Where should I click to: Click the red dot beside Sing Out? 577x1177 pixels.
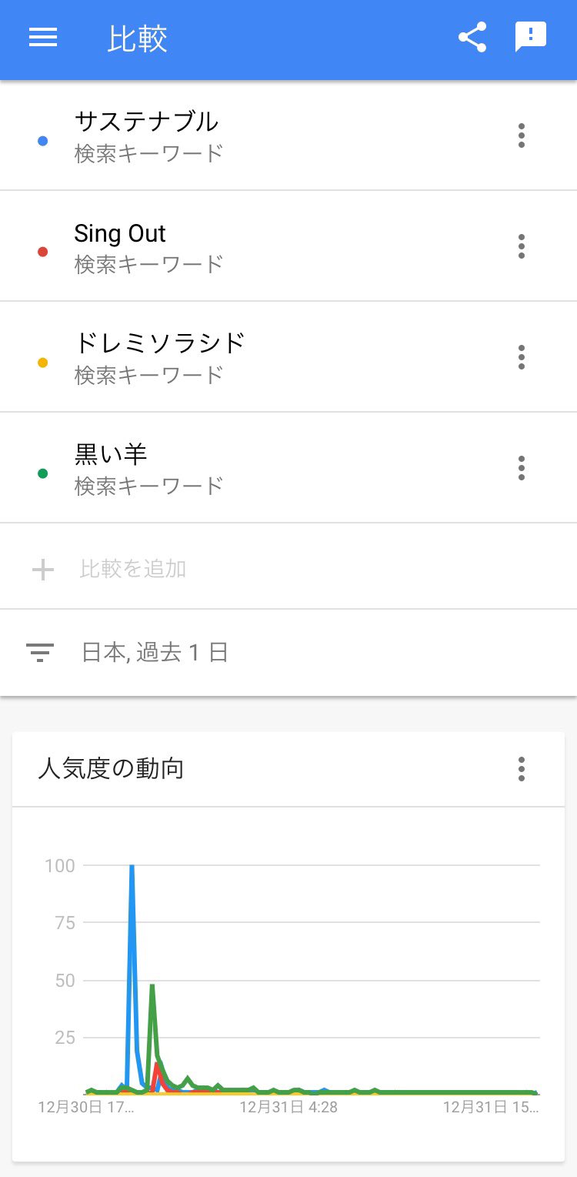click(42, 252)
